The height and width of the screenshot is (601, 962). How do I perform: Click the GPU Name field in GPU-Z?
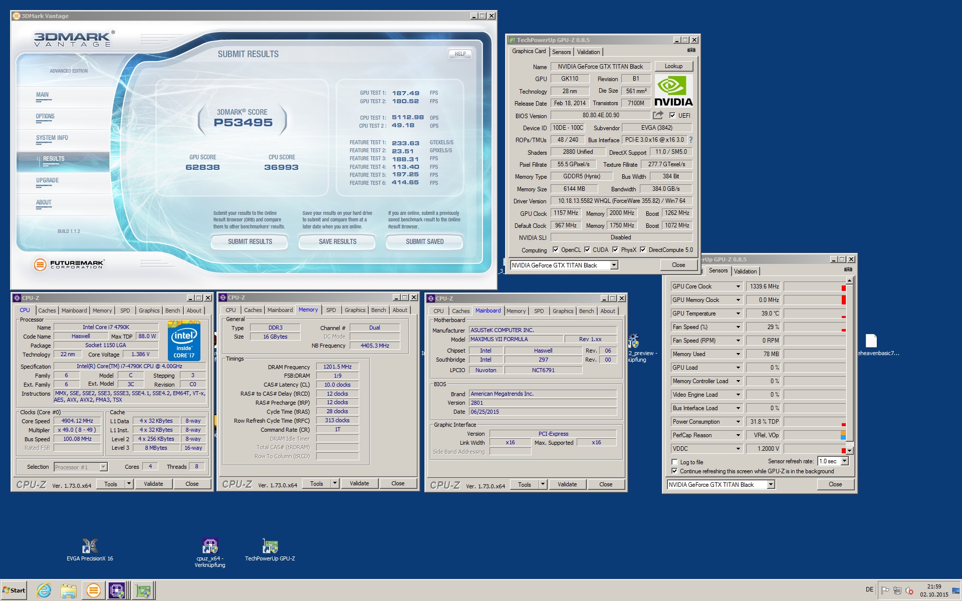[x=600, y=67]
